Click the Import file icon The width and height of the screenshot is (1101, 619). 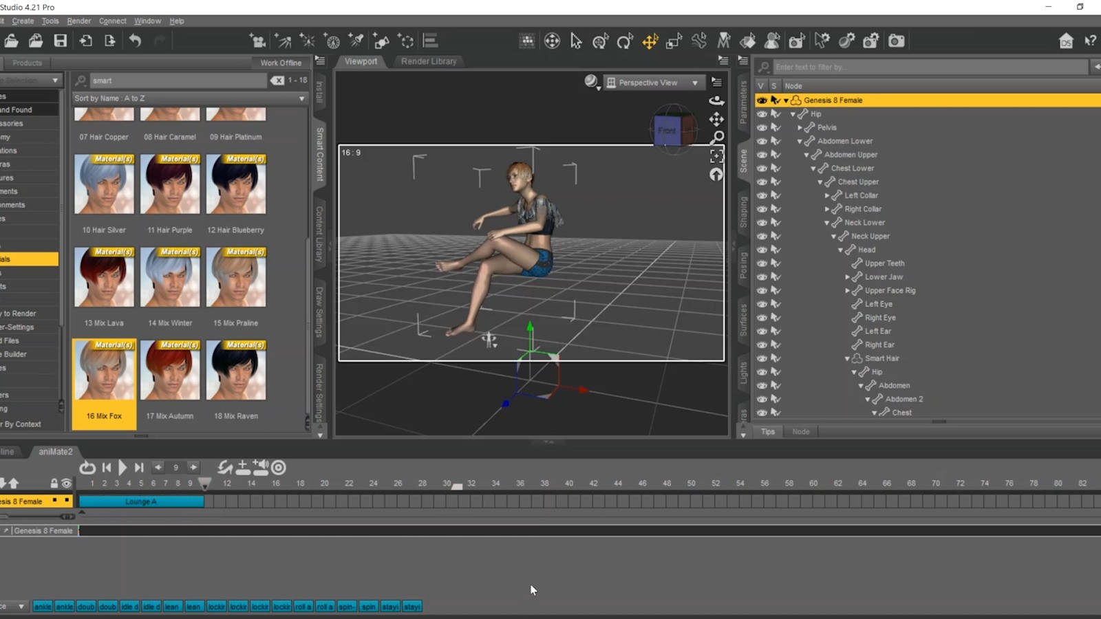click(x=86, y=41)
